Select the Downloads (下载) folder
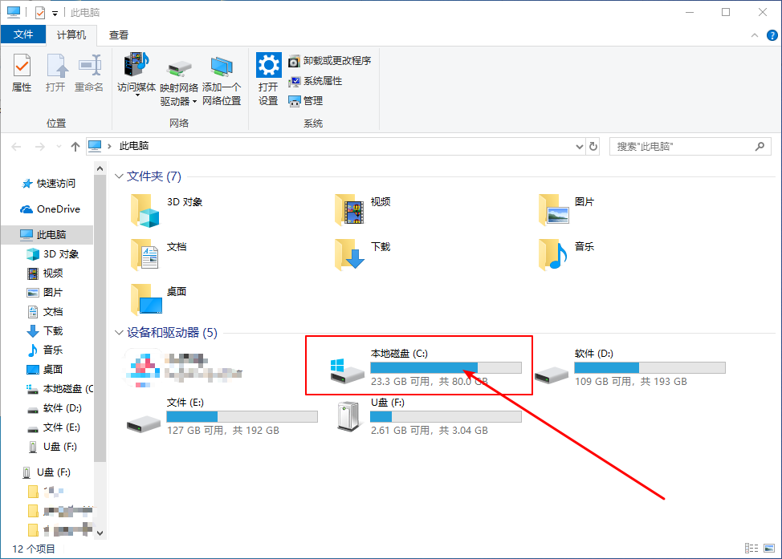The height and width of the screenshot is (559, 782). click(x=363, y=254)
